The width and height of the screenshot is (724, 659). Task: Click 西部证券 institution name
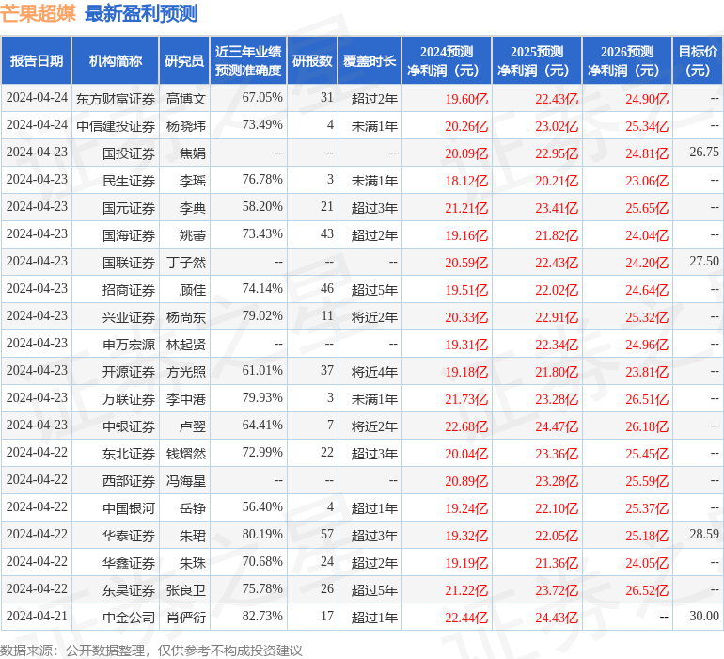coord(129,481)
